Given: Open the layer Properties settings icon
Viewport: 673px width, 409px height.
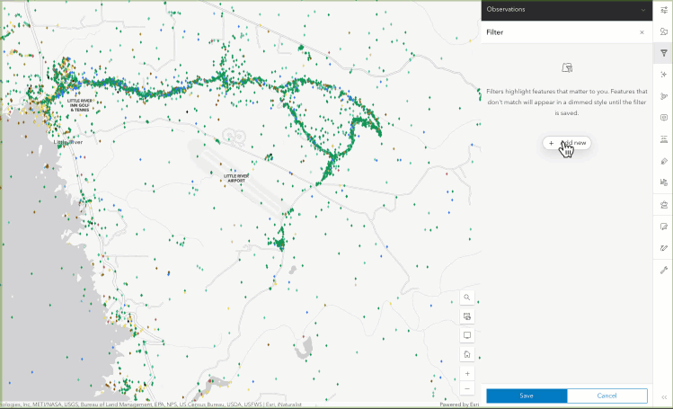Looking at the screenshot, I should (663, 10).
